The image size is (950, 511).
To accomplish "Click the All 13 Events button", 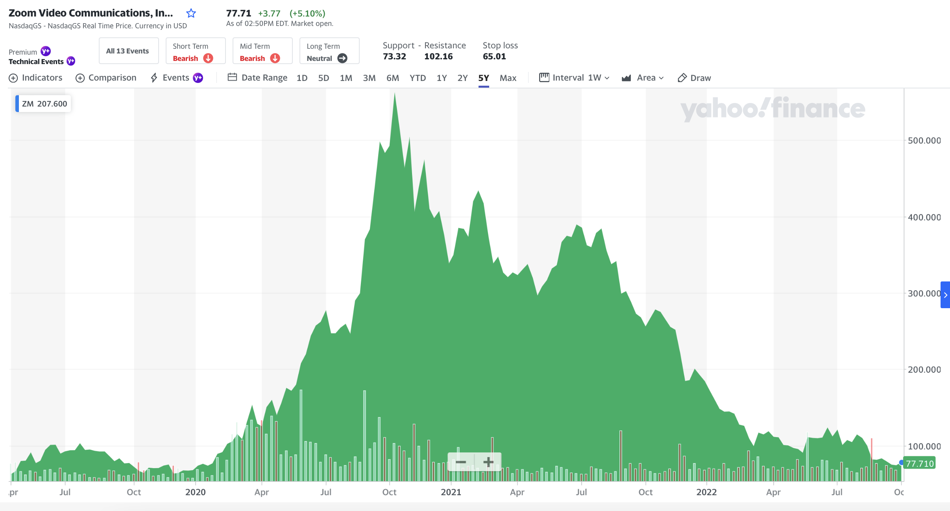I will 129,51.
